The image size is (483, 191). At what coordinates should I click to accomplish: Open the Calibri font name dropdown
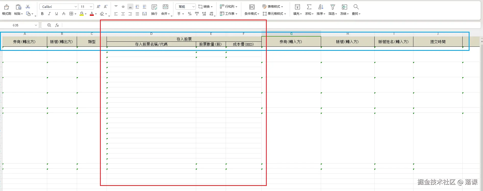(76, 7)
